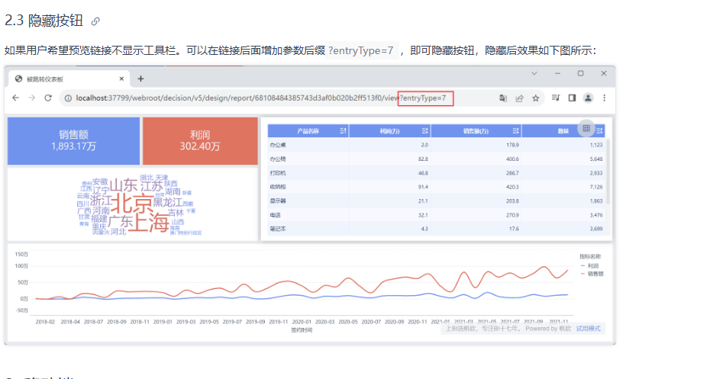Click the translate page icon in address bar
Image resolution: width=713 pixels, height=379 pixels.
tap(503, 98)
